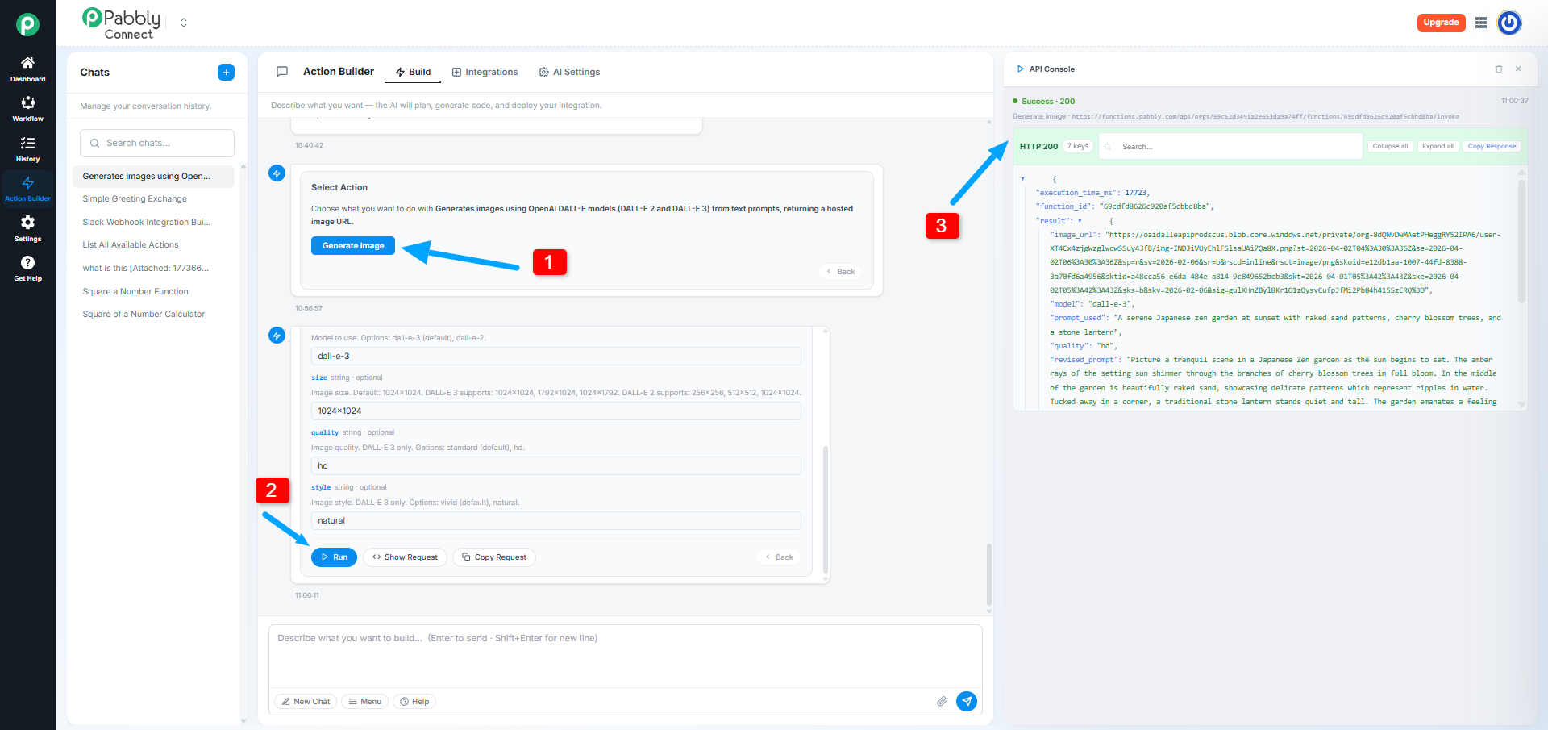Expand the Pabbly Connect app switcher
The height and width of the screenshot is (730, 1548).
click(x=184, y=23)
